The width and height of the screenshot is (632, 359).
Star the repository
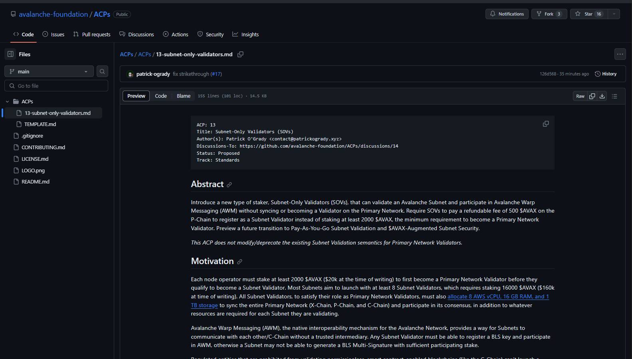(589, 14)
